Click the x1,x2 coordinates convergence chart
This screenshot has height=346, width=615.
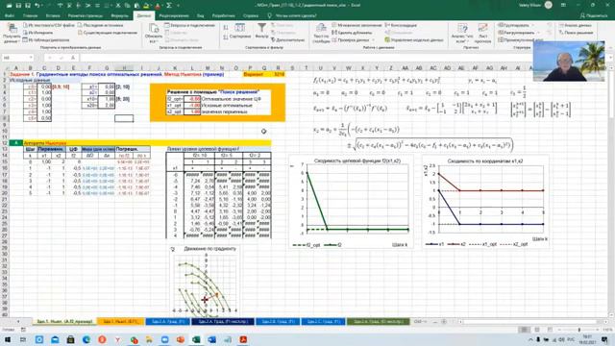coord(485,202)
